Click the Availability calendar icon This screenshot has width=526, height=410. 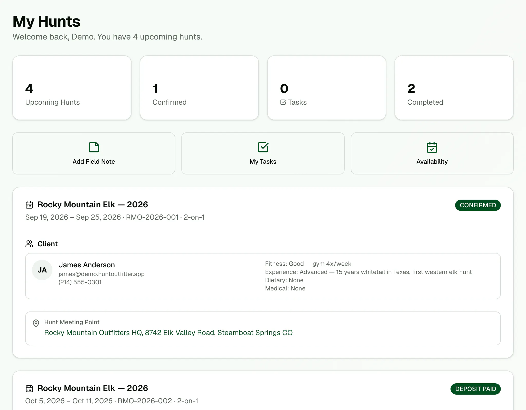coord(432,147)
